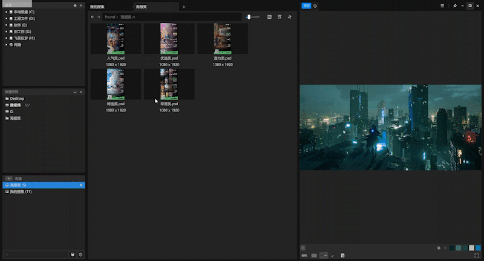
Task: Collapse the directory panel with up arrow
Action: click(x=81, y=5)
